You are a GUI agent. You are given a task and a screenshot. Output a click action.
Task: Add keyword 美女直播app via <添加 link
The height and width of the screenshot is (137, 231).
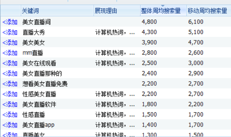10,125
